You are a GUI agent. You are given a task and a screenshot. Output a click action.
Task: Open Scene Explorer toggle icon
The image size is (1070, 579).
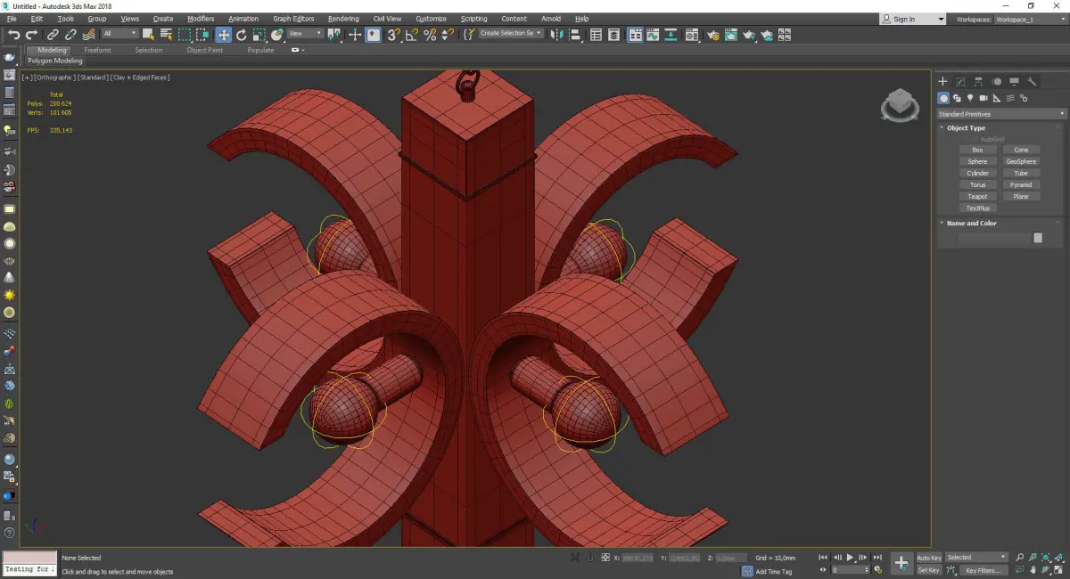pos(596,35)
